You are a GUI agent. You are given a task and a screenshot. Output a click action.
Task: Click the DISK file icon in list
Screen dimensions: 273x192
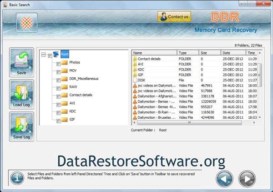[135, 80]
